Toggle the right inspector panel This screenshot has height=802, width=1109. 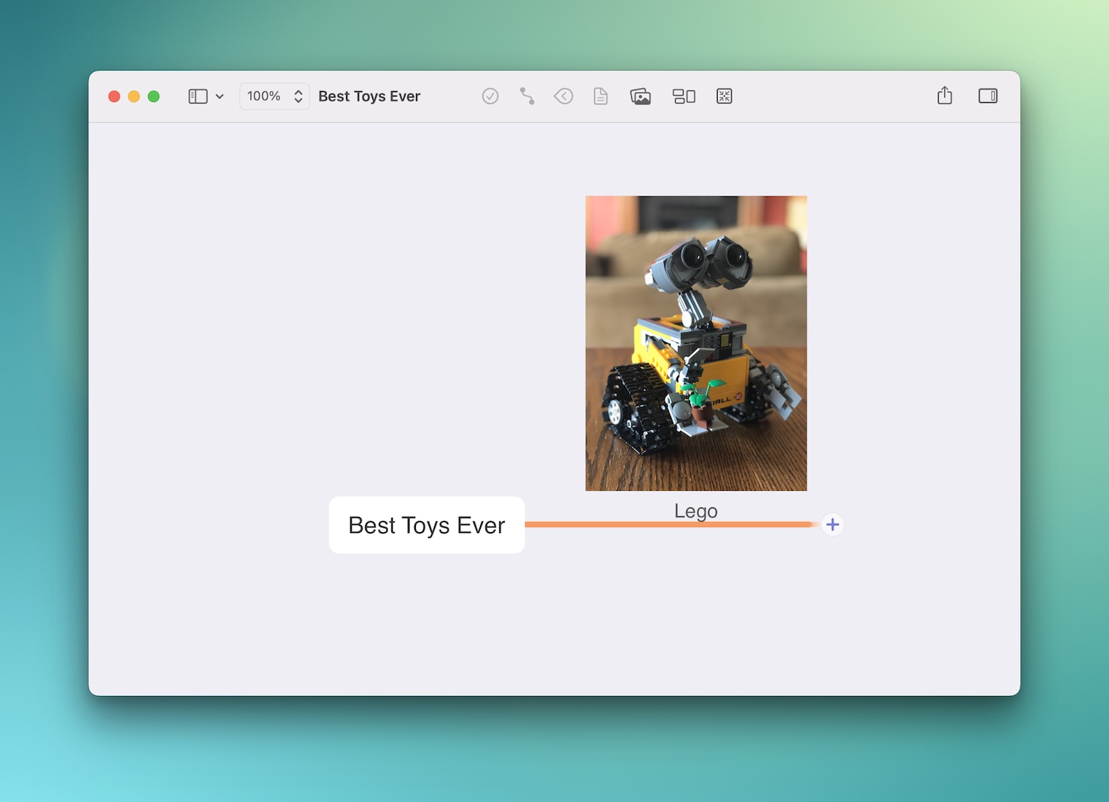[x=988, y=96]
